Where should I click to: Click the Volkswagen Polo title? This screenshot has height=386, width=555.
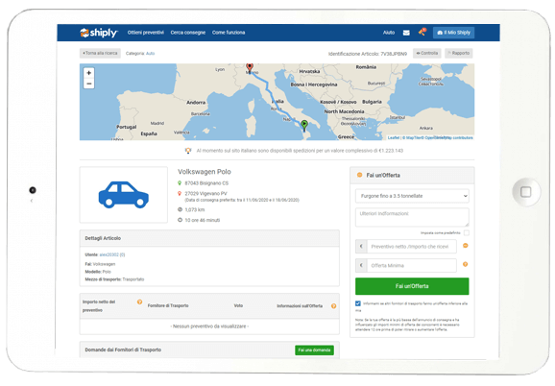[205, 172]
